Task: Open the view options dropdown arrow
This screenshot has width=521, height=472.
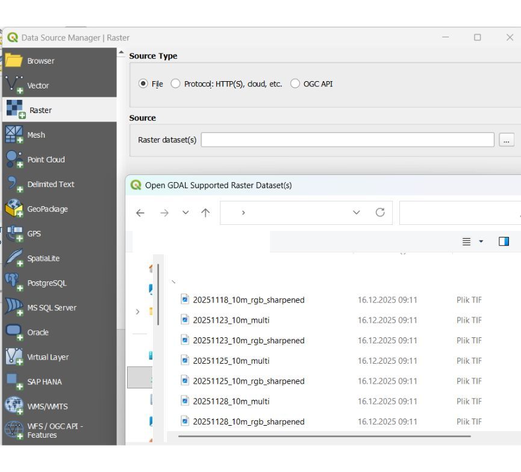Action: 481,242
